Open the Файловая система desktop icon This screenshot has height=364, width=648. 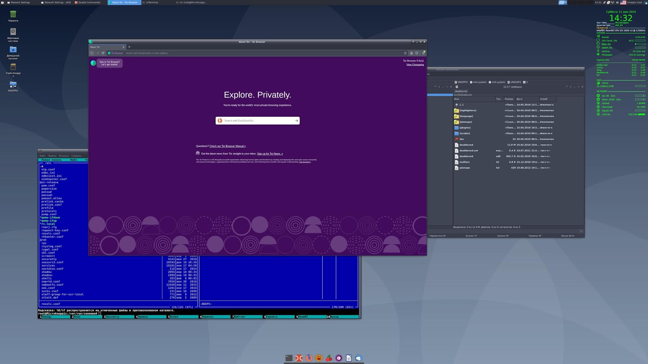[x=13, y=35]
